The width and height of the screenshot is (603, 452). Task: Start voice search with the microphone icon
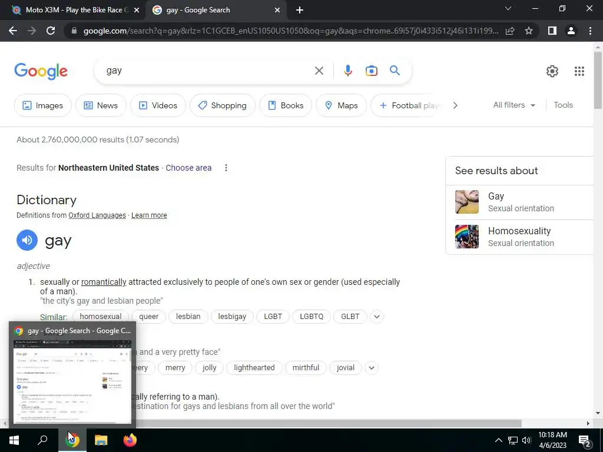[347, 71]
